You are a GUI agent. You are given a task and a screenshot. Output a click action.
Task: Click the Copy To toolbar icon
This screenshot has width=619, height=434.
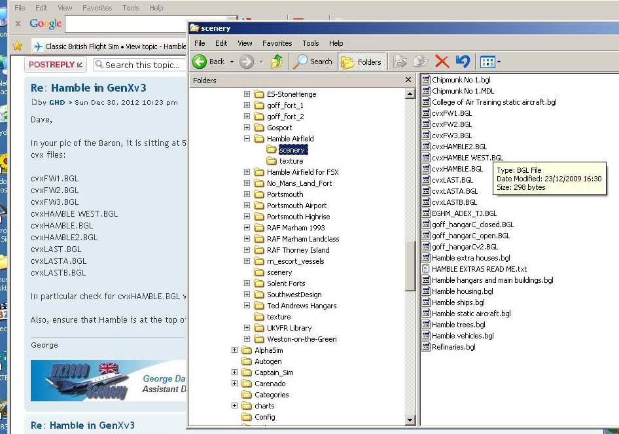click(x=421, y=62)
